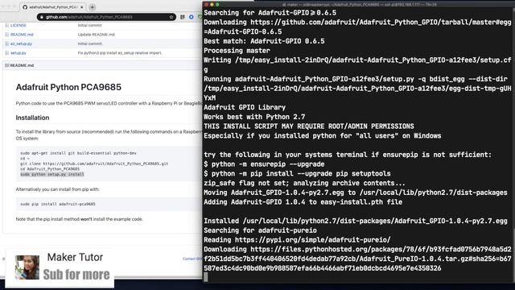Screen dimensions: 515x290
Task: Click '$ python -m pip install --upgrade' line
Action: (297, 174)
